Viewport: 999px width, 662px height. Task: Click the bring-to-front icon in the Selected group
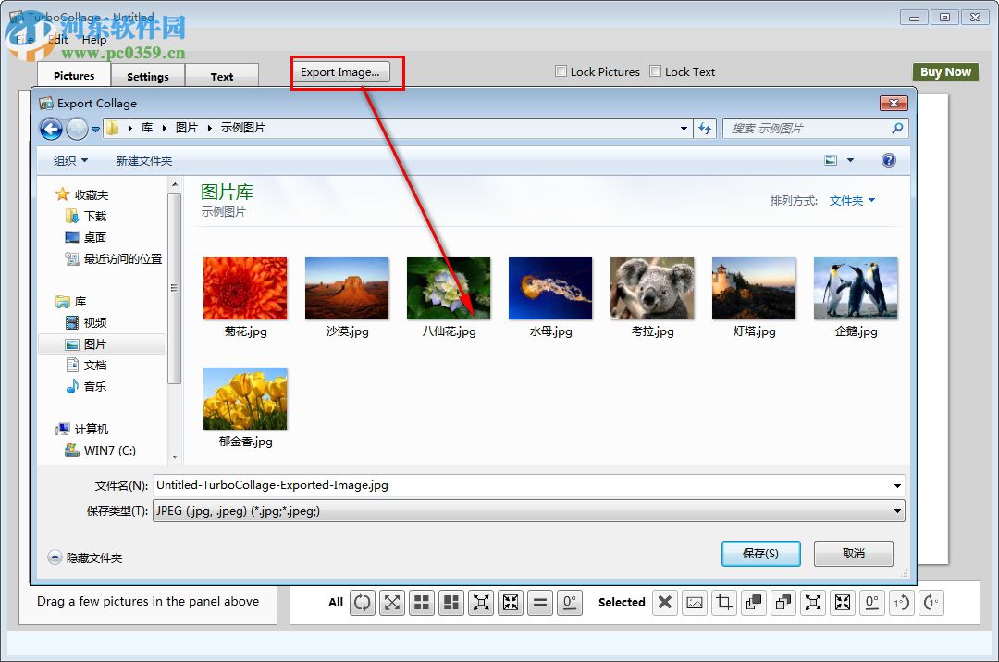754,602
